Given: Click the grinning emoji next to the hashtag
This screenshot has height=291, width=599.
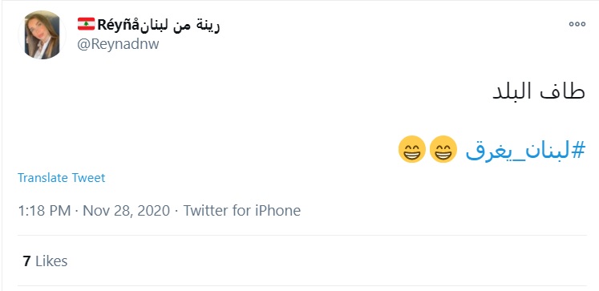Looking at the screenshot, I should (x=443, y=149).
